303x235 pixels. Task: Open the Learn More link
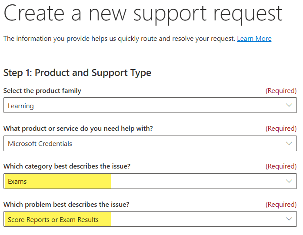254,39
